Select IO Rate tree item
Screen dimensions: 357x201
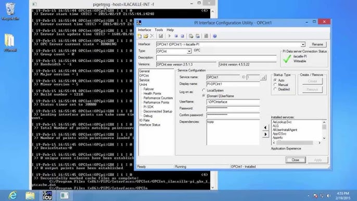point(144,120)
